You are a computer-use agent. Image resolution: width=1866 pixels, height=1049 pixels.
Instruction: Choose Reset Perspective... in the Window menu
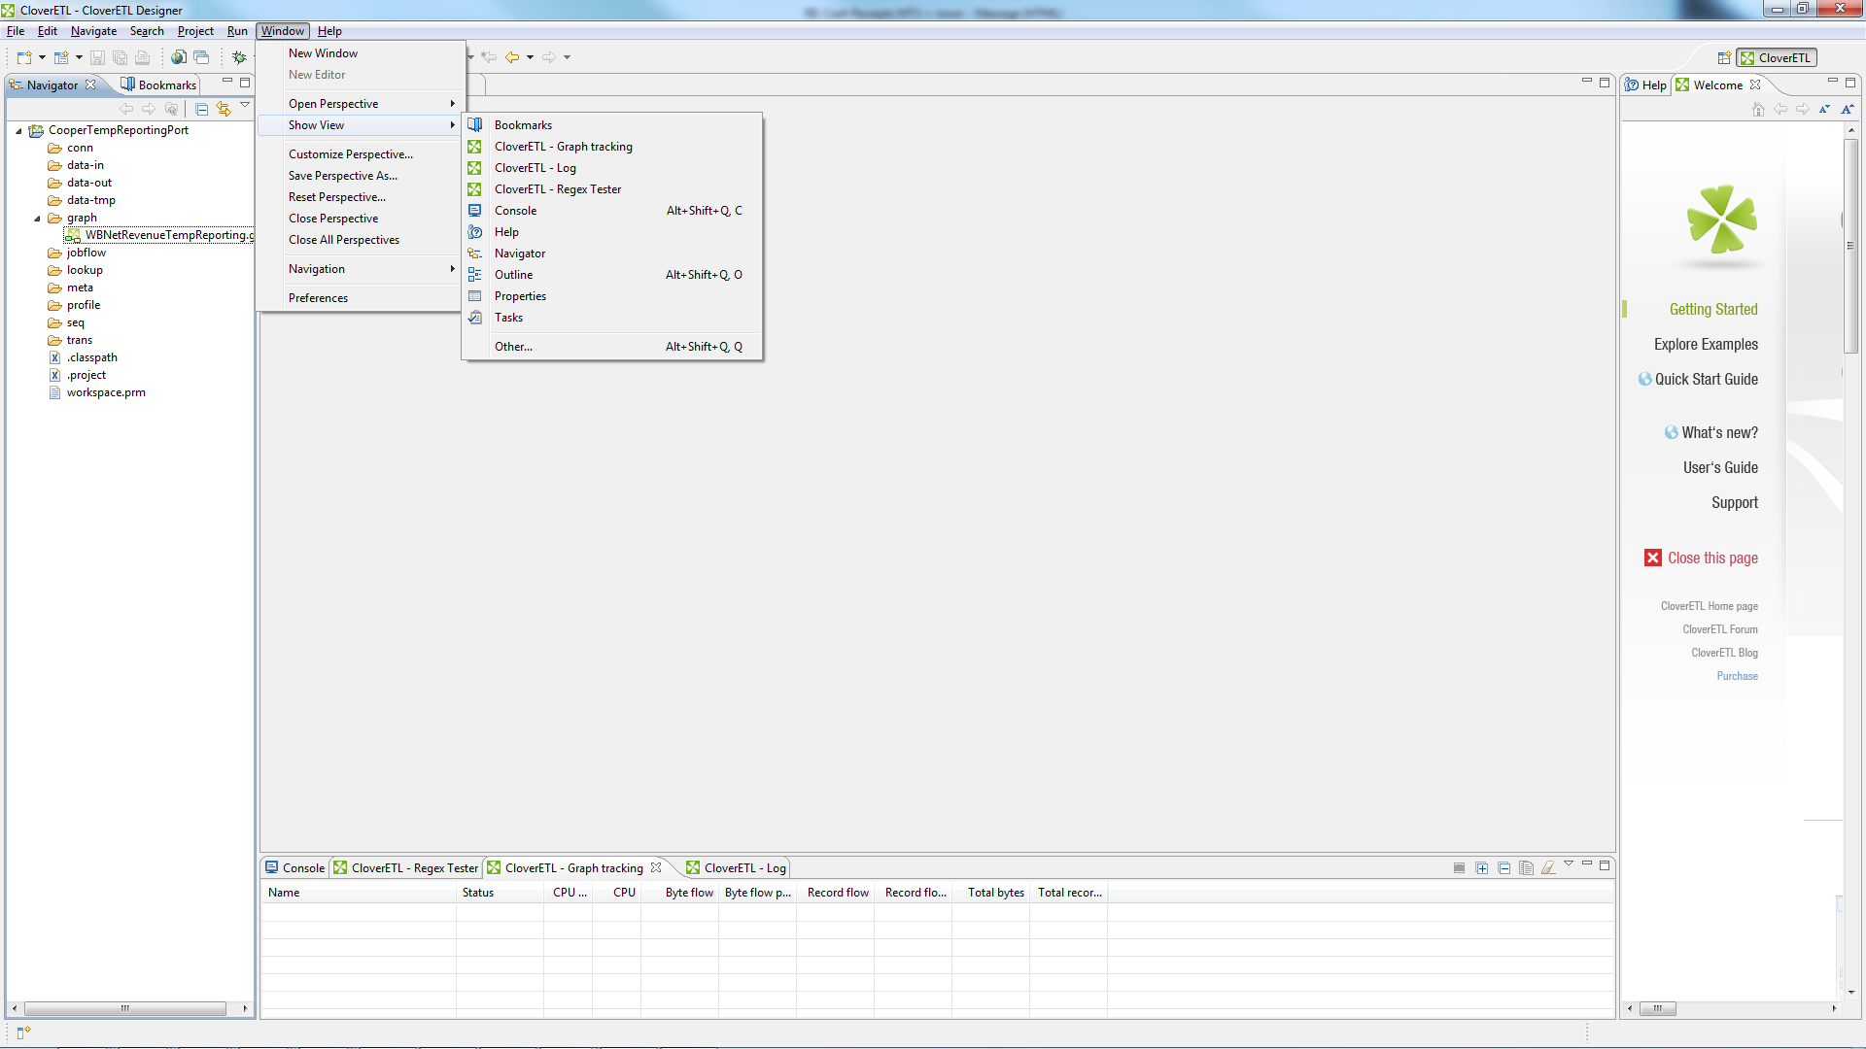point(361,197)
